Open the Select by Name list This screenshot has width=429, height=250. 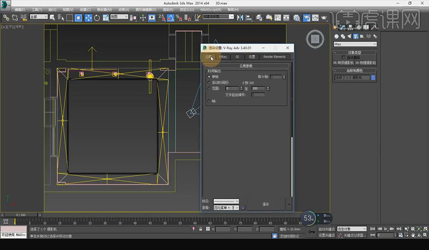[61, 18]
